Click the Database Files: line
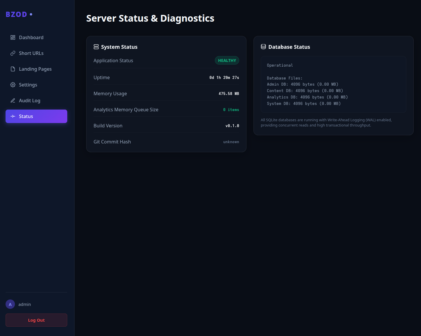This screenshot has height=336, width=421. (x=285, y=78)
